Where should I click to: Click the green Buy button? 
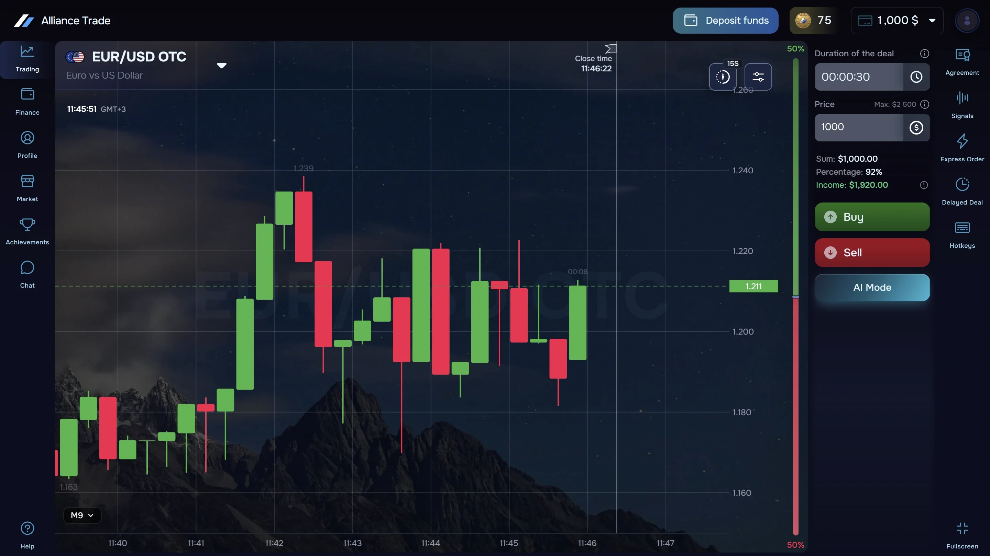[872, 217]
